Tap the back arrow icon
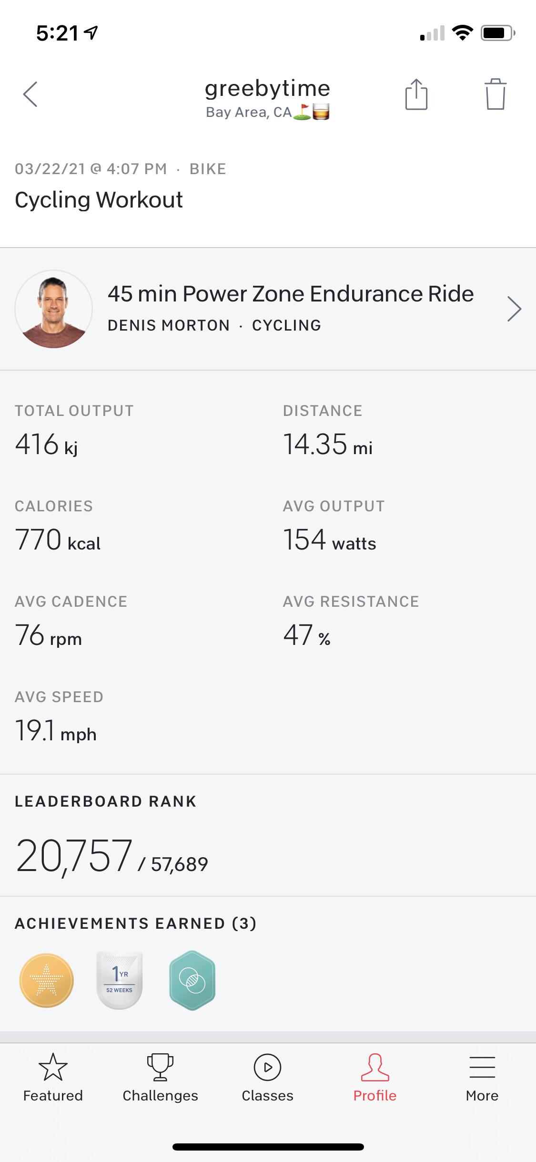Viewport: 536px width, 1162px height. (x=30, y=94)
